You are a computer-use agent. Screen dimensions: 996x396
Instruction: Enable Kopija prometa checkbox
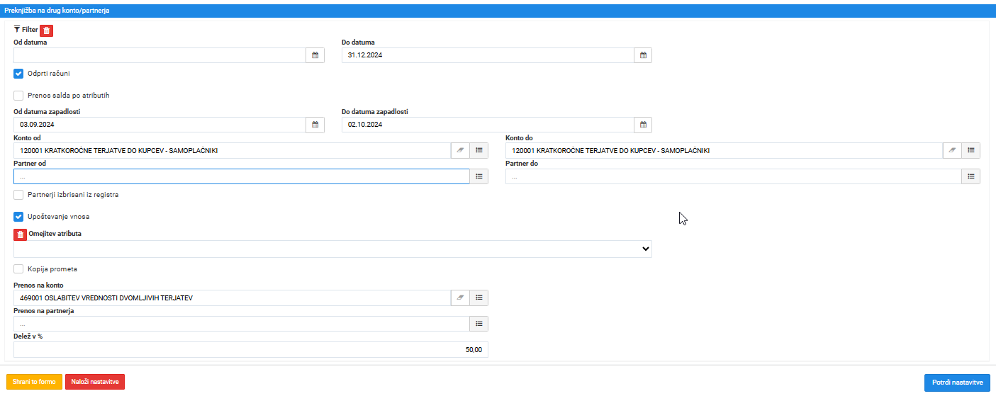click(18, 269)
